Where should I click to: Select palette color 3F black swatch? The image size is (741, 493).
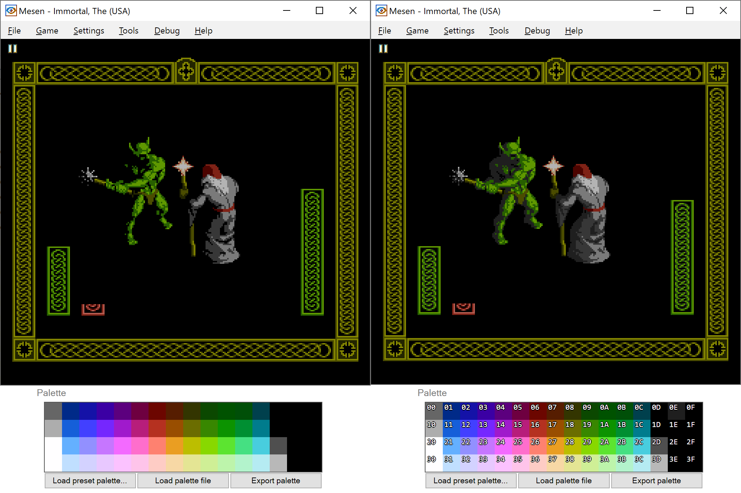coord(694,463)
